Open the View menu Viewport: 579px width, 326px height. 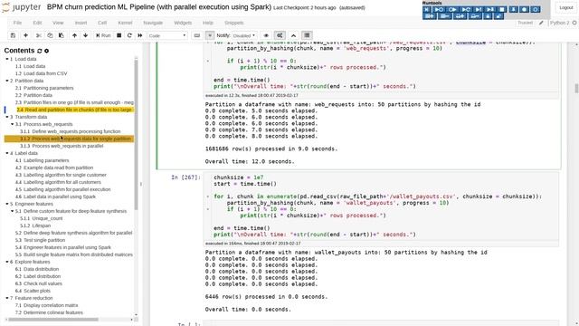[x=58, y=23]
